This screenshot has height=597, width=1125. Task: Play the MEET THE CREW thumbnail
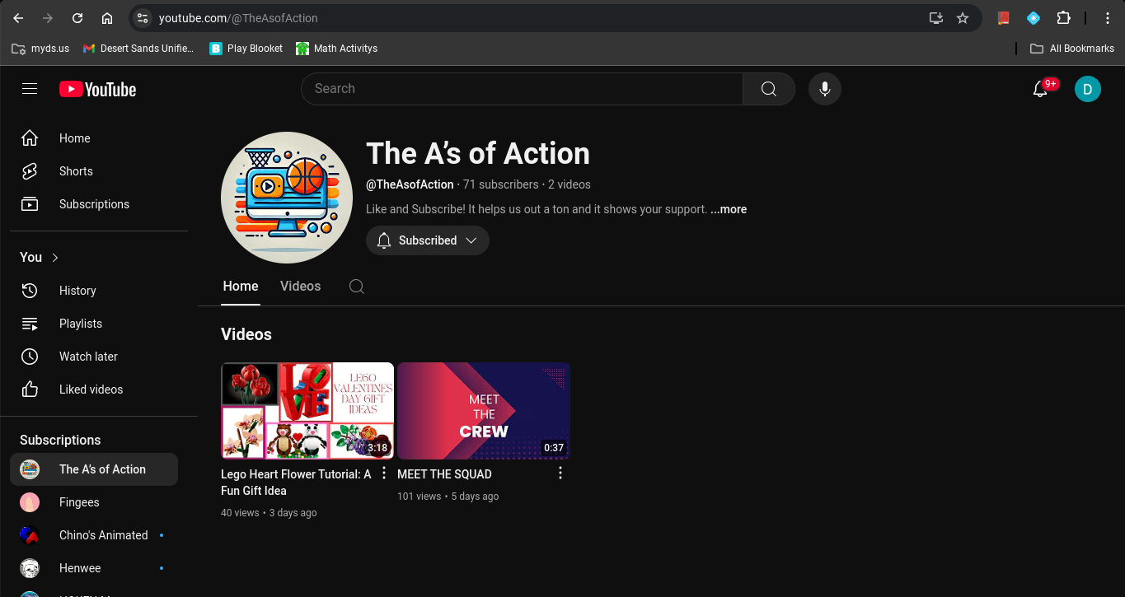(x=484, y=410)
